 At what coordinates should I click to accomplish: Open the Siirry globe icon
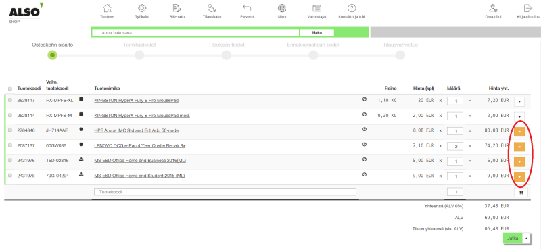point(281,8)
